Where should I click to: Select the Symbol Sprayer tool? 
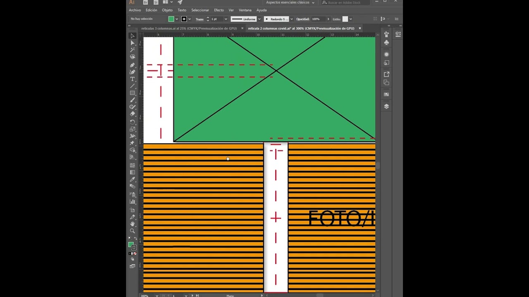[132, 194]
